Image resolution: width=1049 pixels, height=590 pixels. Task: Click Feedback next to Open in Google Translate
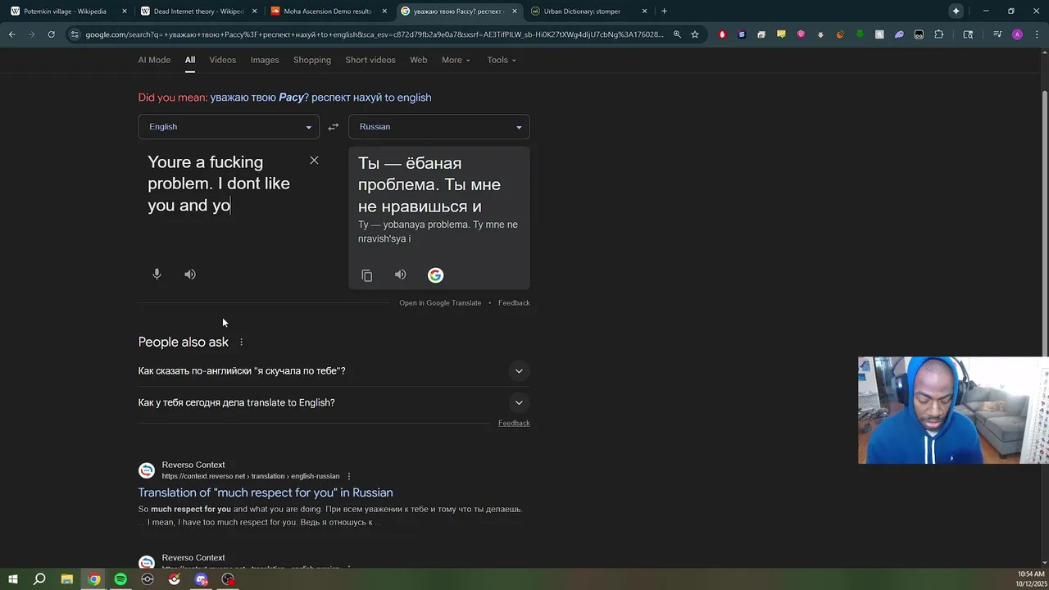[514, 303]
